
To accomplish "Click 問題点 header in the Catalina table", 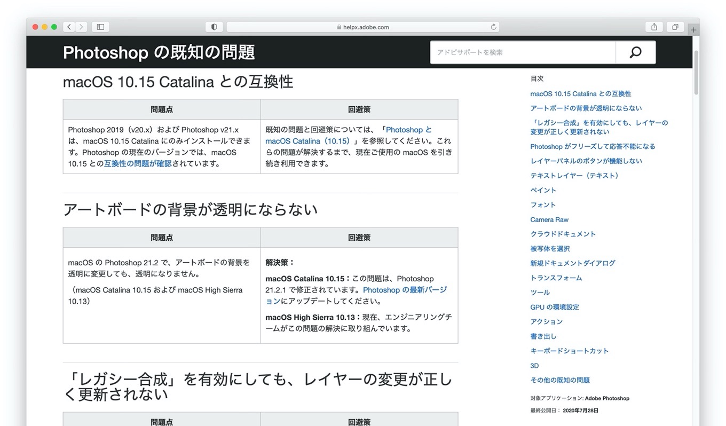I will pyautogui.click(x=162, y=109).
